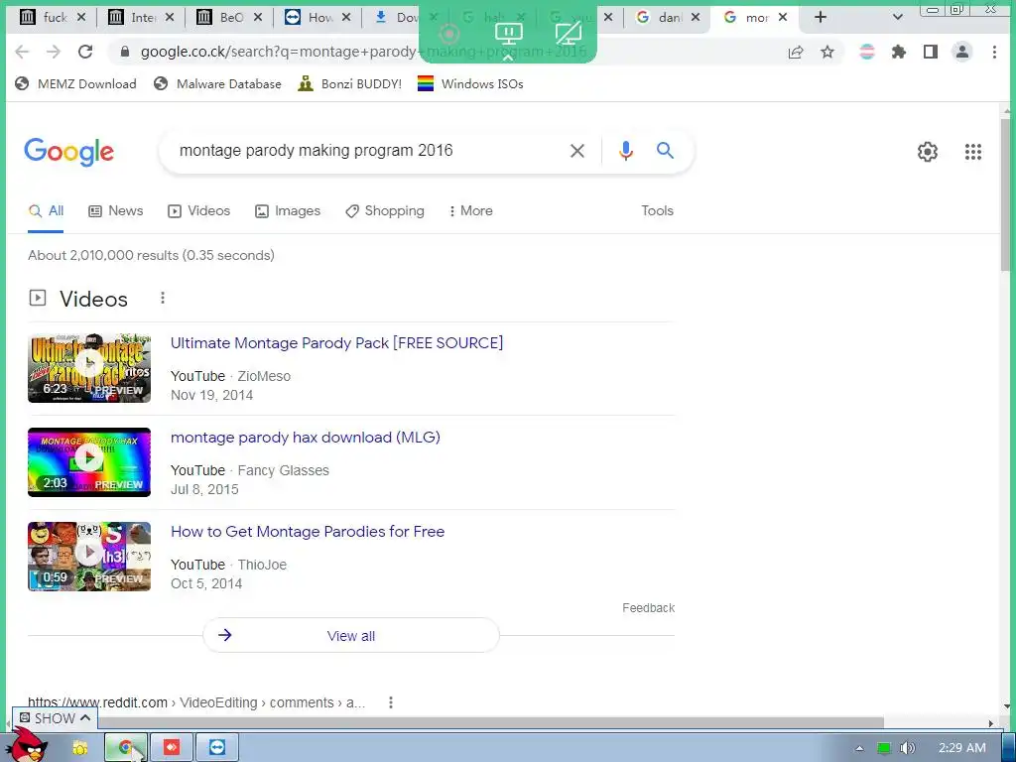The height and width of the screenshot is (762, 1016).
Task: Close the 'BeO' tab
Action: point(257,18)
